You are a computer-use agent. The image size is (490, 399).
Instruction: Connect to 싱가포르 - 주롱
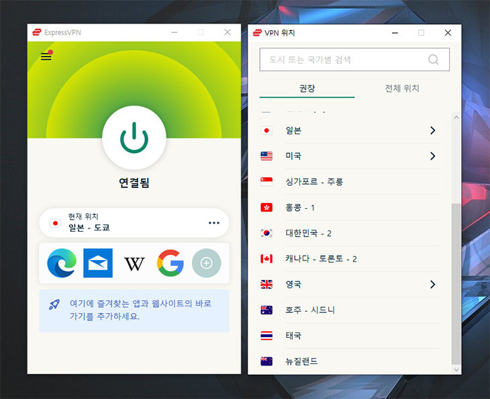350,181
